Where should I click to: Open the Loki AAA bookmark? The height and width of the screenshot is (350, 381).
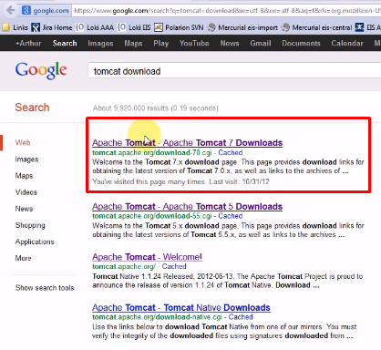click(x=95, y=27)
